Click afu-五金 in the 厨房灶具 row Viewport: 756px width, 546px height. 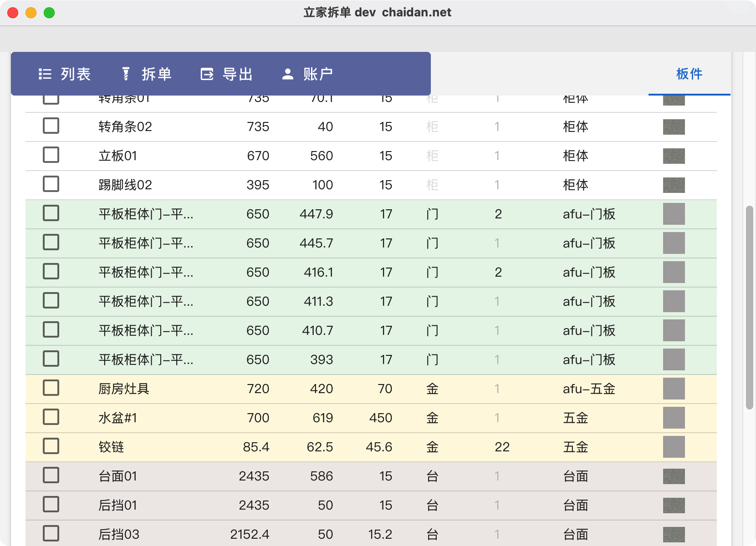coord(589,389)
